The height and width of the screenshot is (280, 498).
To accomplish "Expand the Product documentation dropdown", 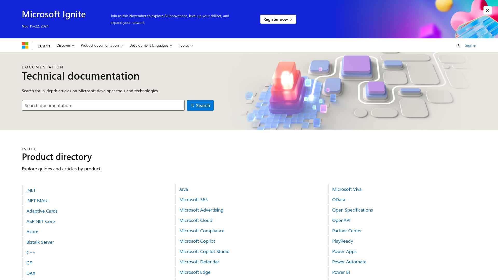I will pyautogui.click(x=102, y=45).
